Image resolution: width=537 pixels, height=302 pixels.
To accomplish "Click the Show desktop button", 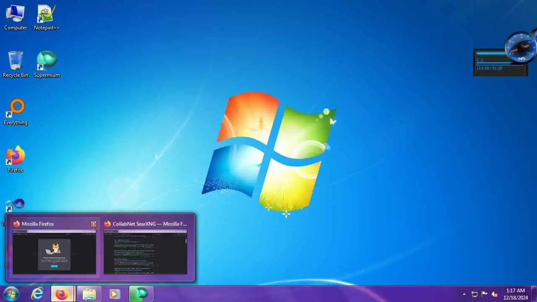I will (534, 294).
